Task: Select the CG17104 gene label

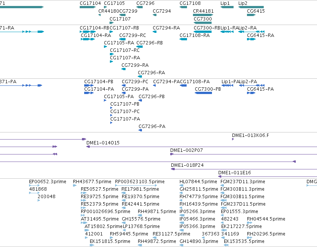Action: tap(90, 3)
